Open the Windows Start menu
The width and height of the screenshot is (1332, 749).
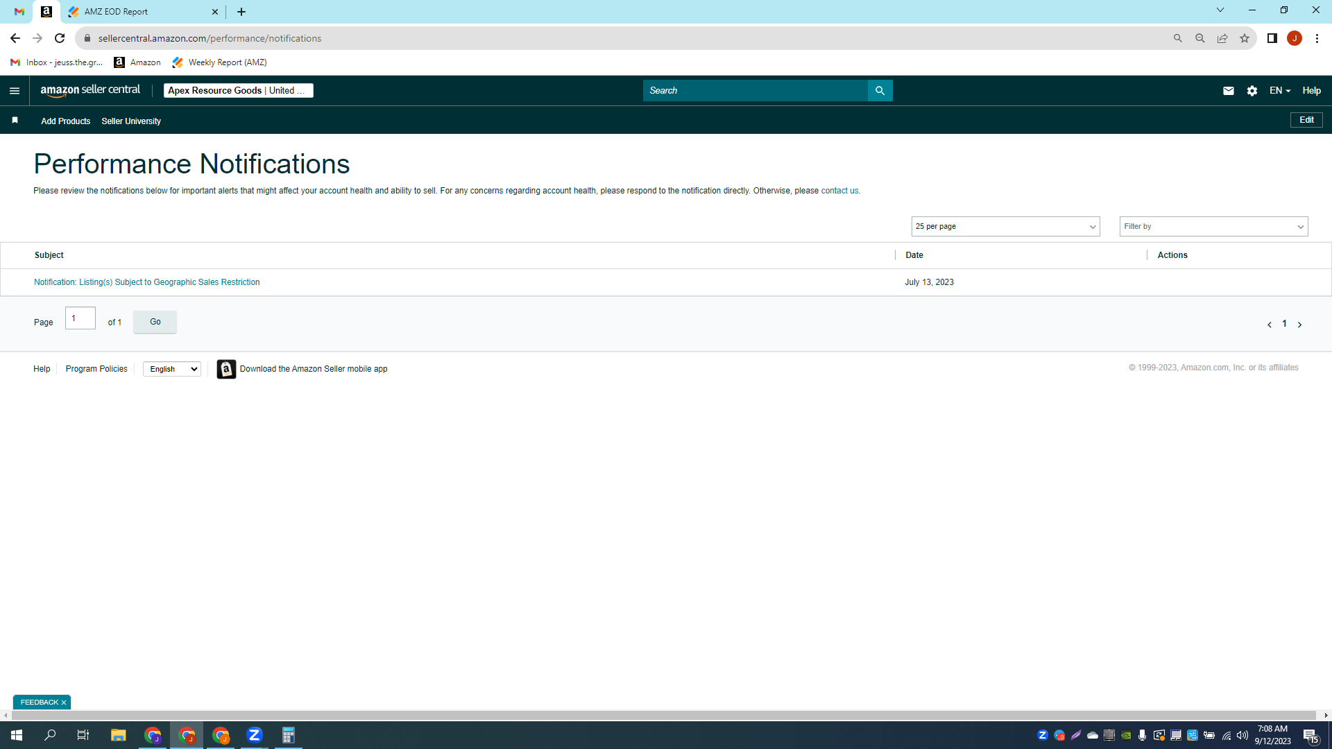point(17,735)
